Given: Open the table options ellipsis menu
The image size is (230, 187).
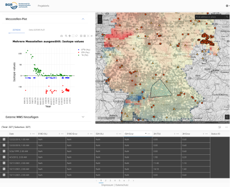Looking at the screenshot, I should point(226,127).
